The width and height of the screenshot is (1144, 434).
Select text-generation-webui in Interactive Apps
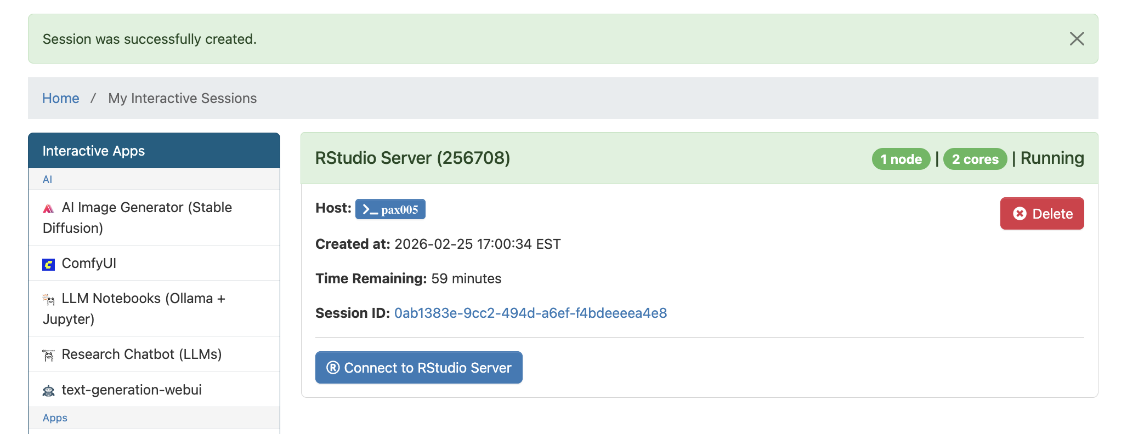pyautogui.click(x=132, y=390)
